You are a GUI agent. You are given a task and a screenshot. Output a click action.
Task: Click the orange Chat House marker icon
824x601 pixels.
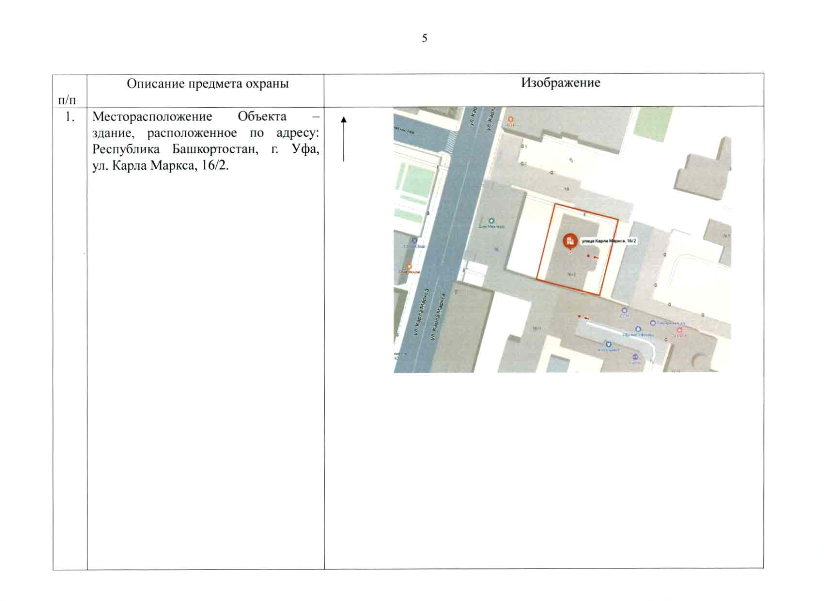409,267
